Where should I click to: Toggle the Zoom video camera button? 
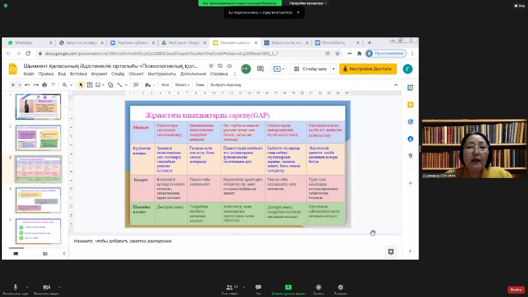pyautogui.click(x=46, y=288)
